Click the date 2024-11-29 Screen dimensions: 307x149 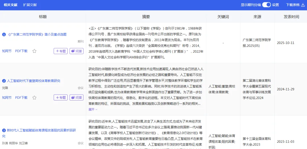click(x=285, y=89)
